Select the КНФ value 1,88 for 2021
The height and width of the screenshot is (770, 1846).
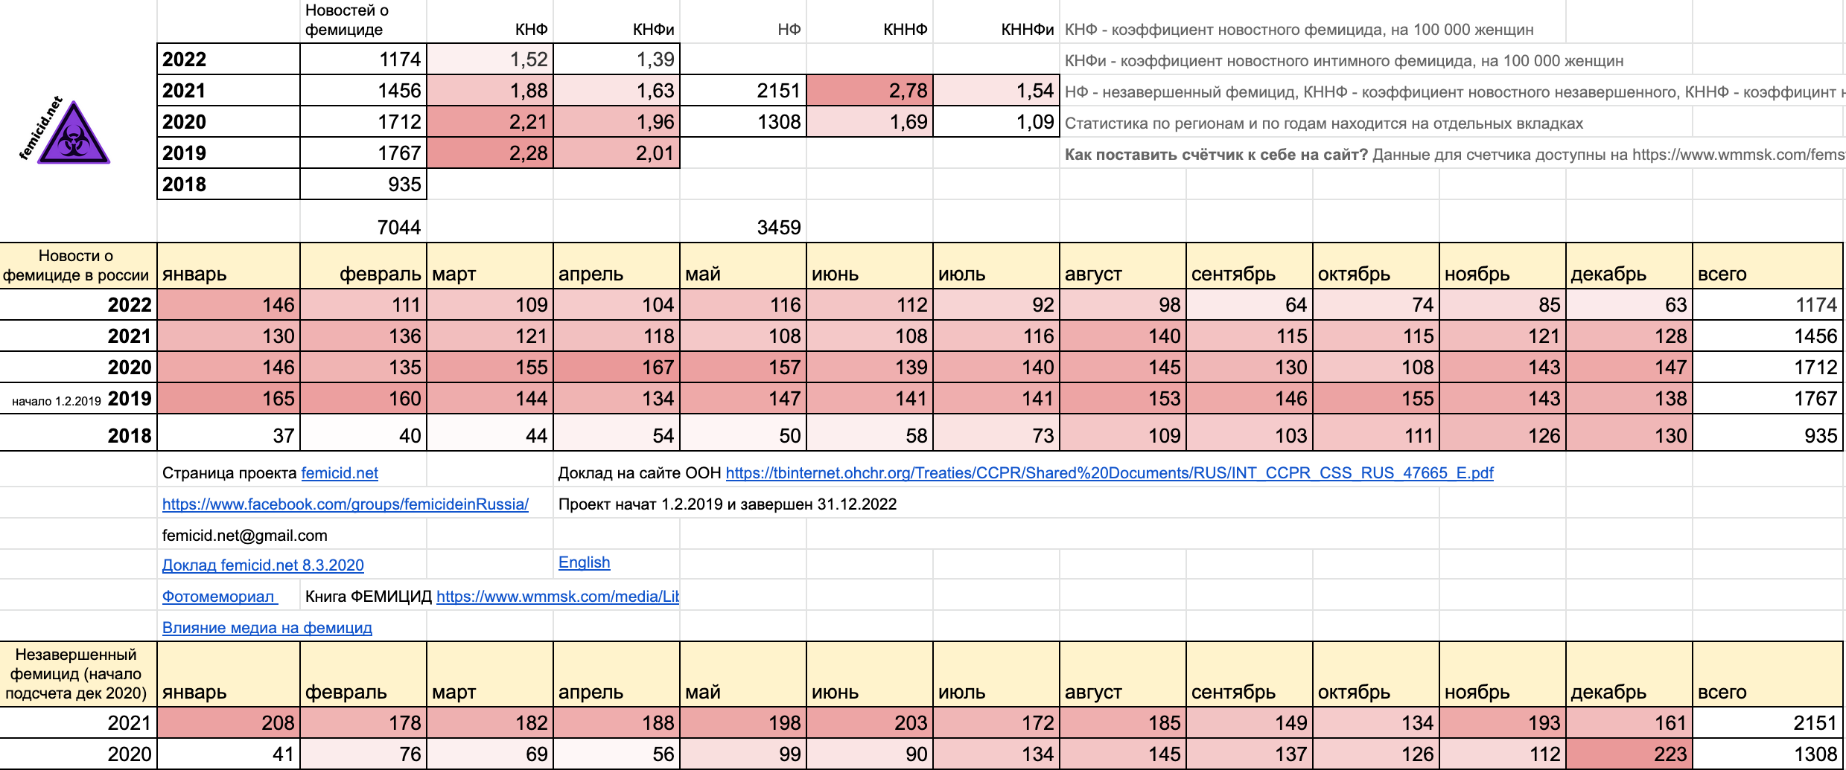click(x=490, y=90)
